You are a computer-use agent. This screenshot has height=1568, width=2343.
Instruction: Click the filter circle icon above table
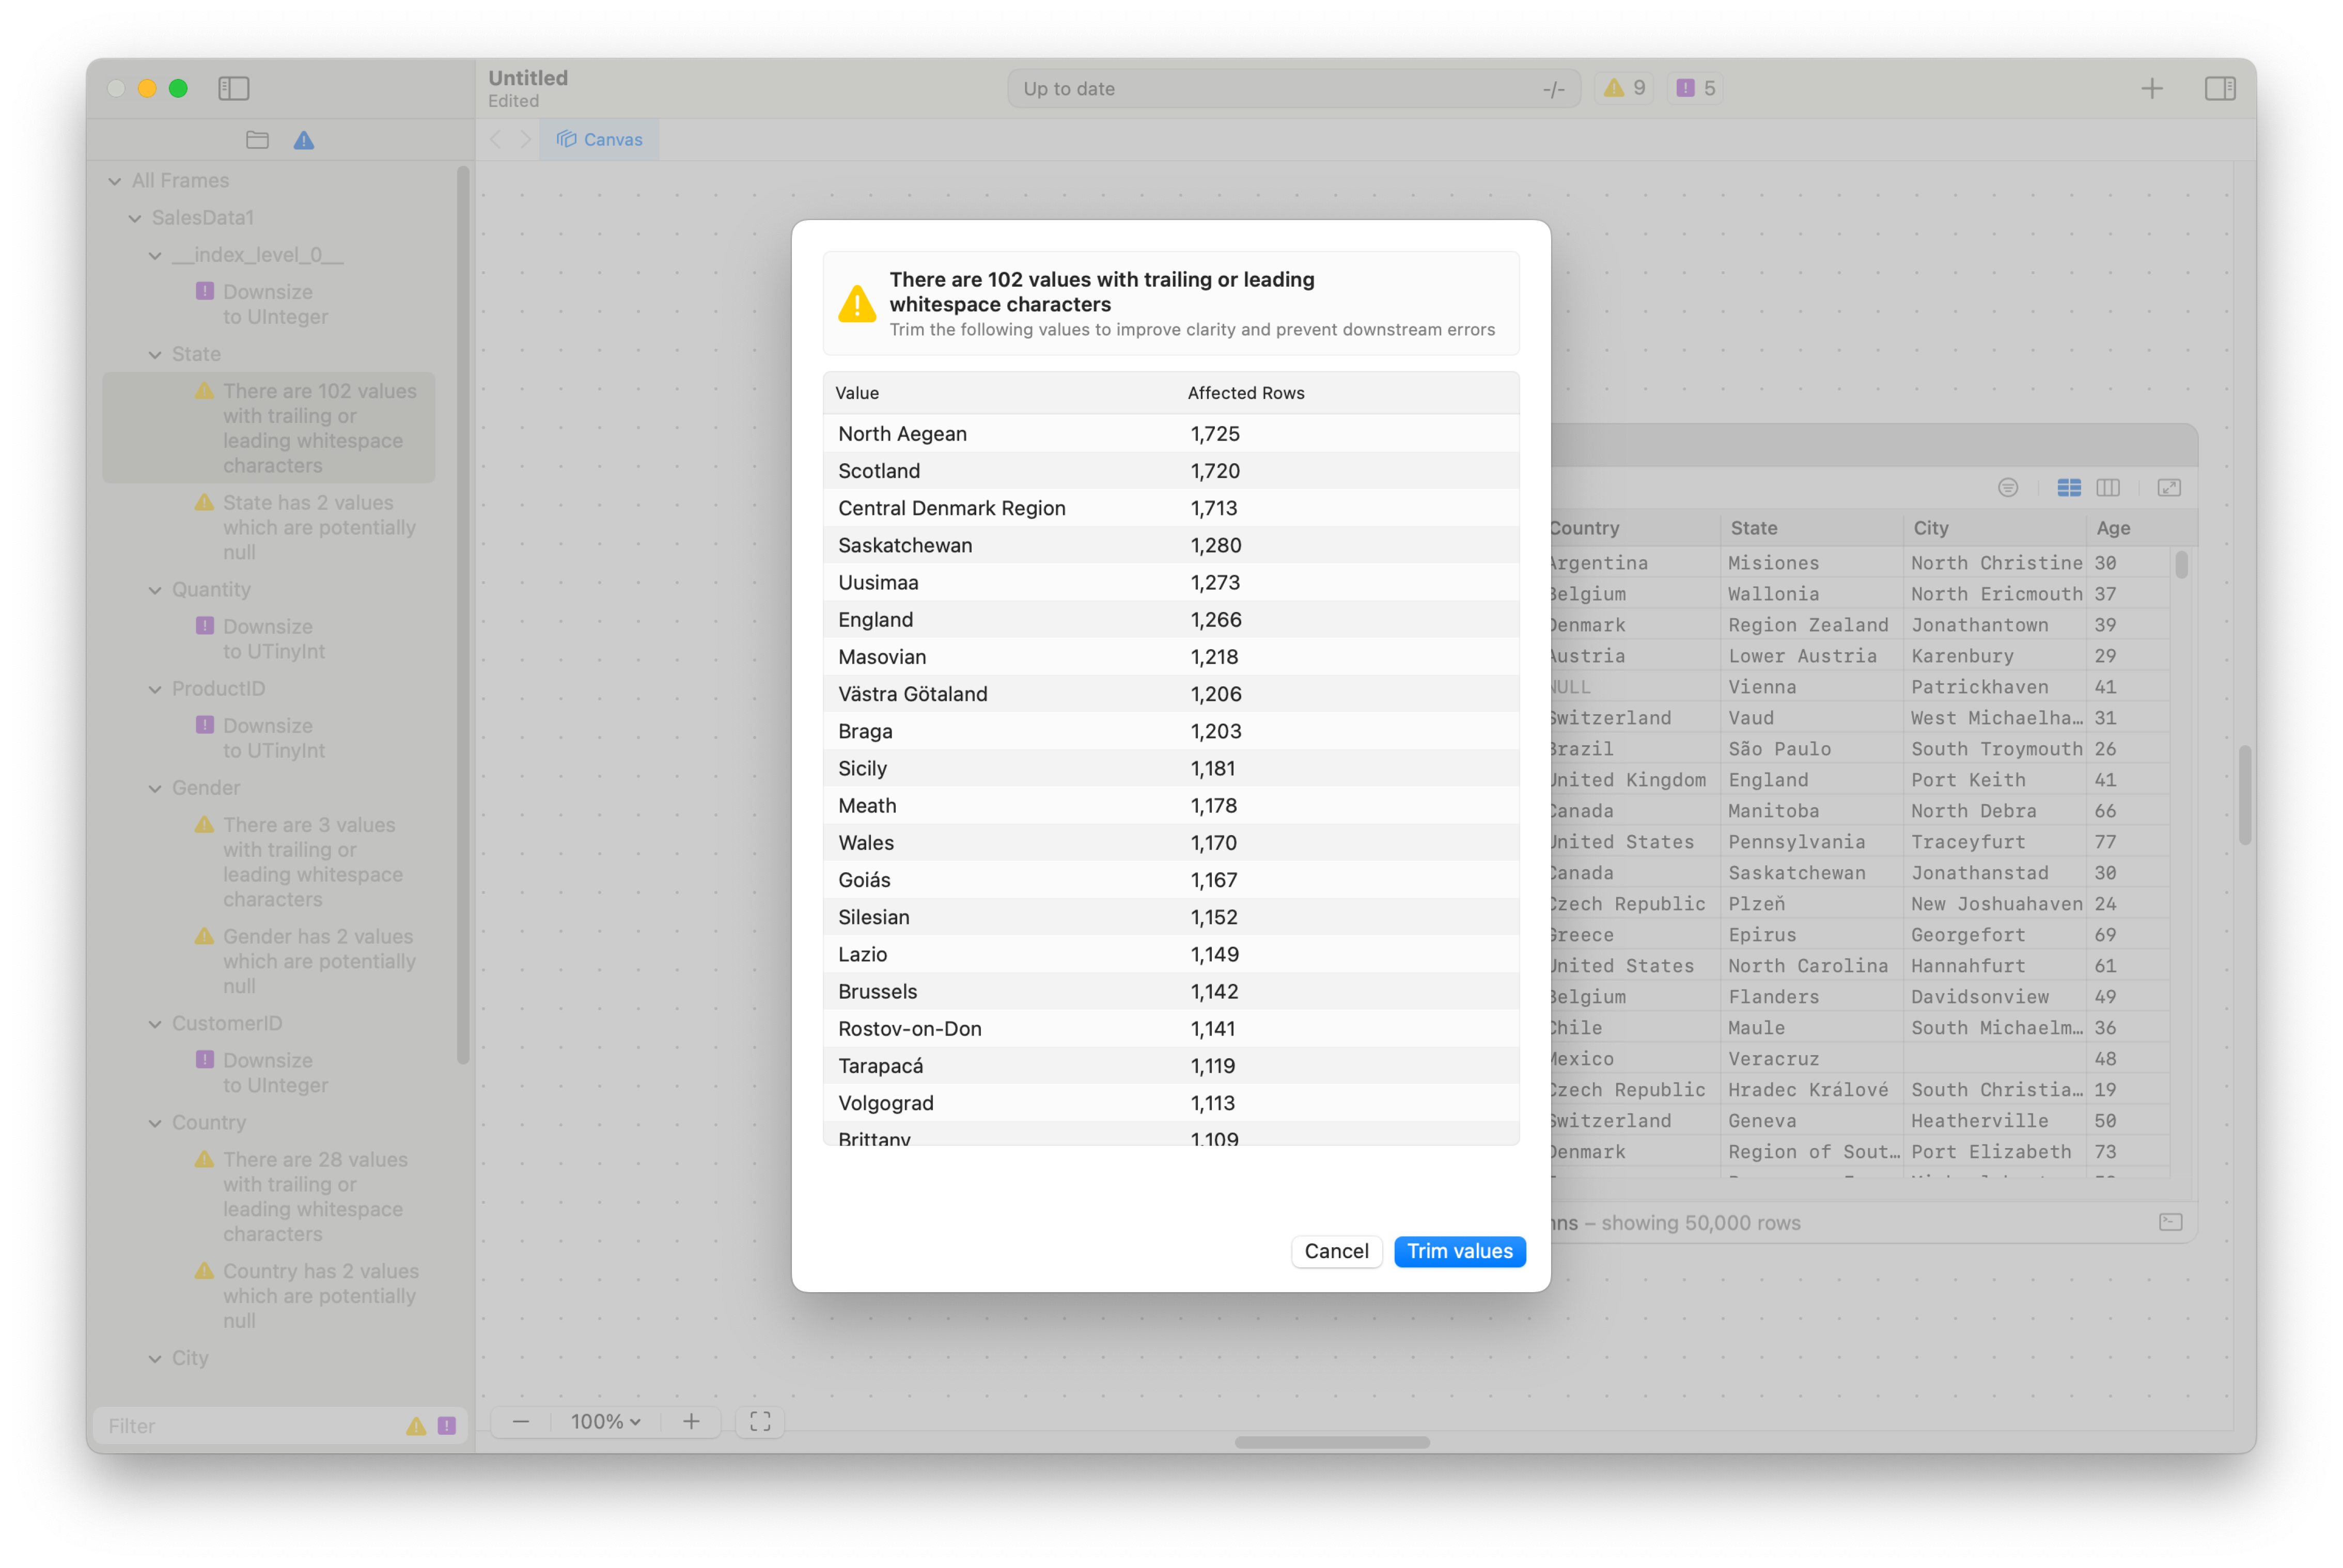click(2007, 487)
